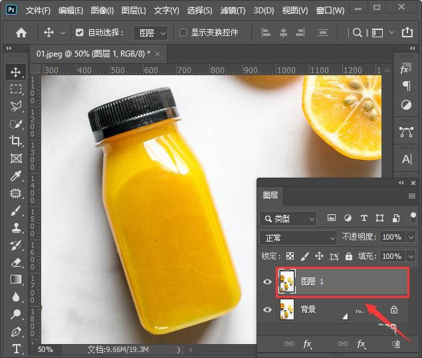Select the History Brush tool
Screen dimensions: 422x358
point(15,245)
